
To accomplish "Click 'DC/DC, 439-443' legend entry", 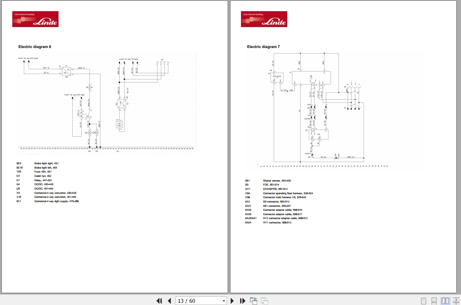I will click(x=44, y=184).
